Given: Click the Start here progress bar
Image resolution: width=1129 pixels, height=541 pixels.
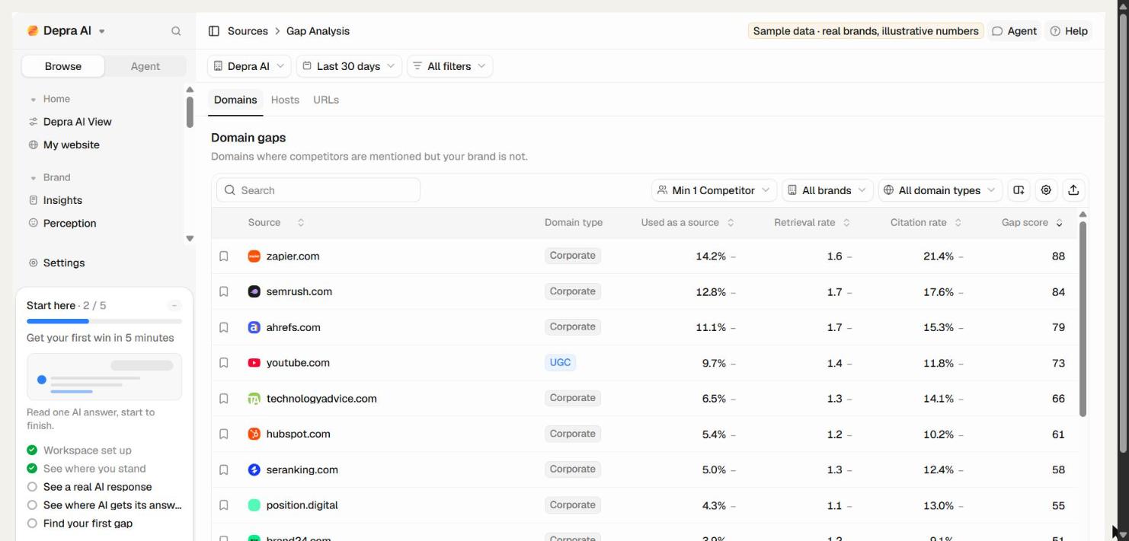Looking at the screenshot, I should [104, 321].
